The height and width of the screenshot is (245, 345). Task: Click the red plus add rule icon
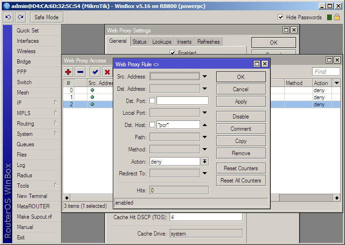click(x=68, y=72)
